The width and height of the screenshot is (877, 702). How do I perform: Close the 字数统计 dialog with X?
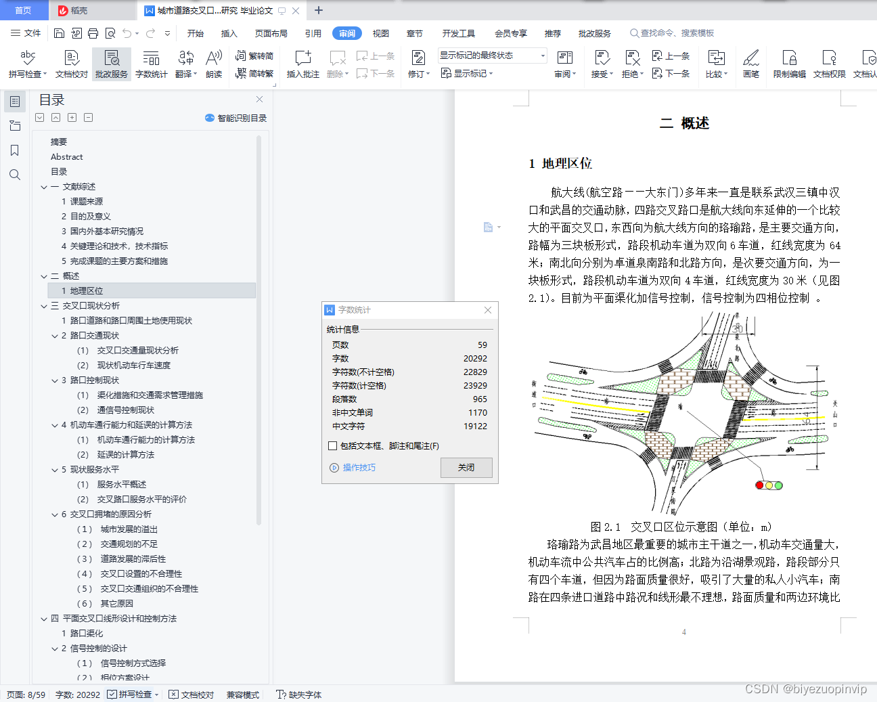[488, 310]
